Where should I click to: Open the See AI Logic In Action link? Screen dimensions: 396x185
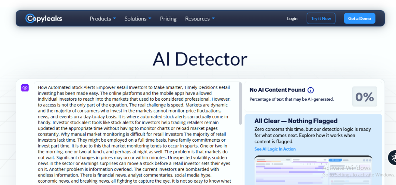pos(275,149)
